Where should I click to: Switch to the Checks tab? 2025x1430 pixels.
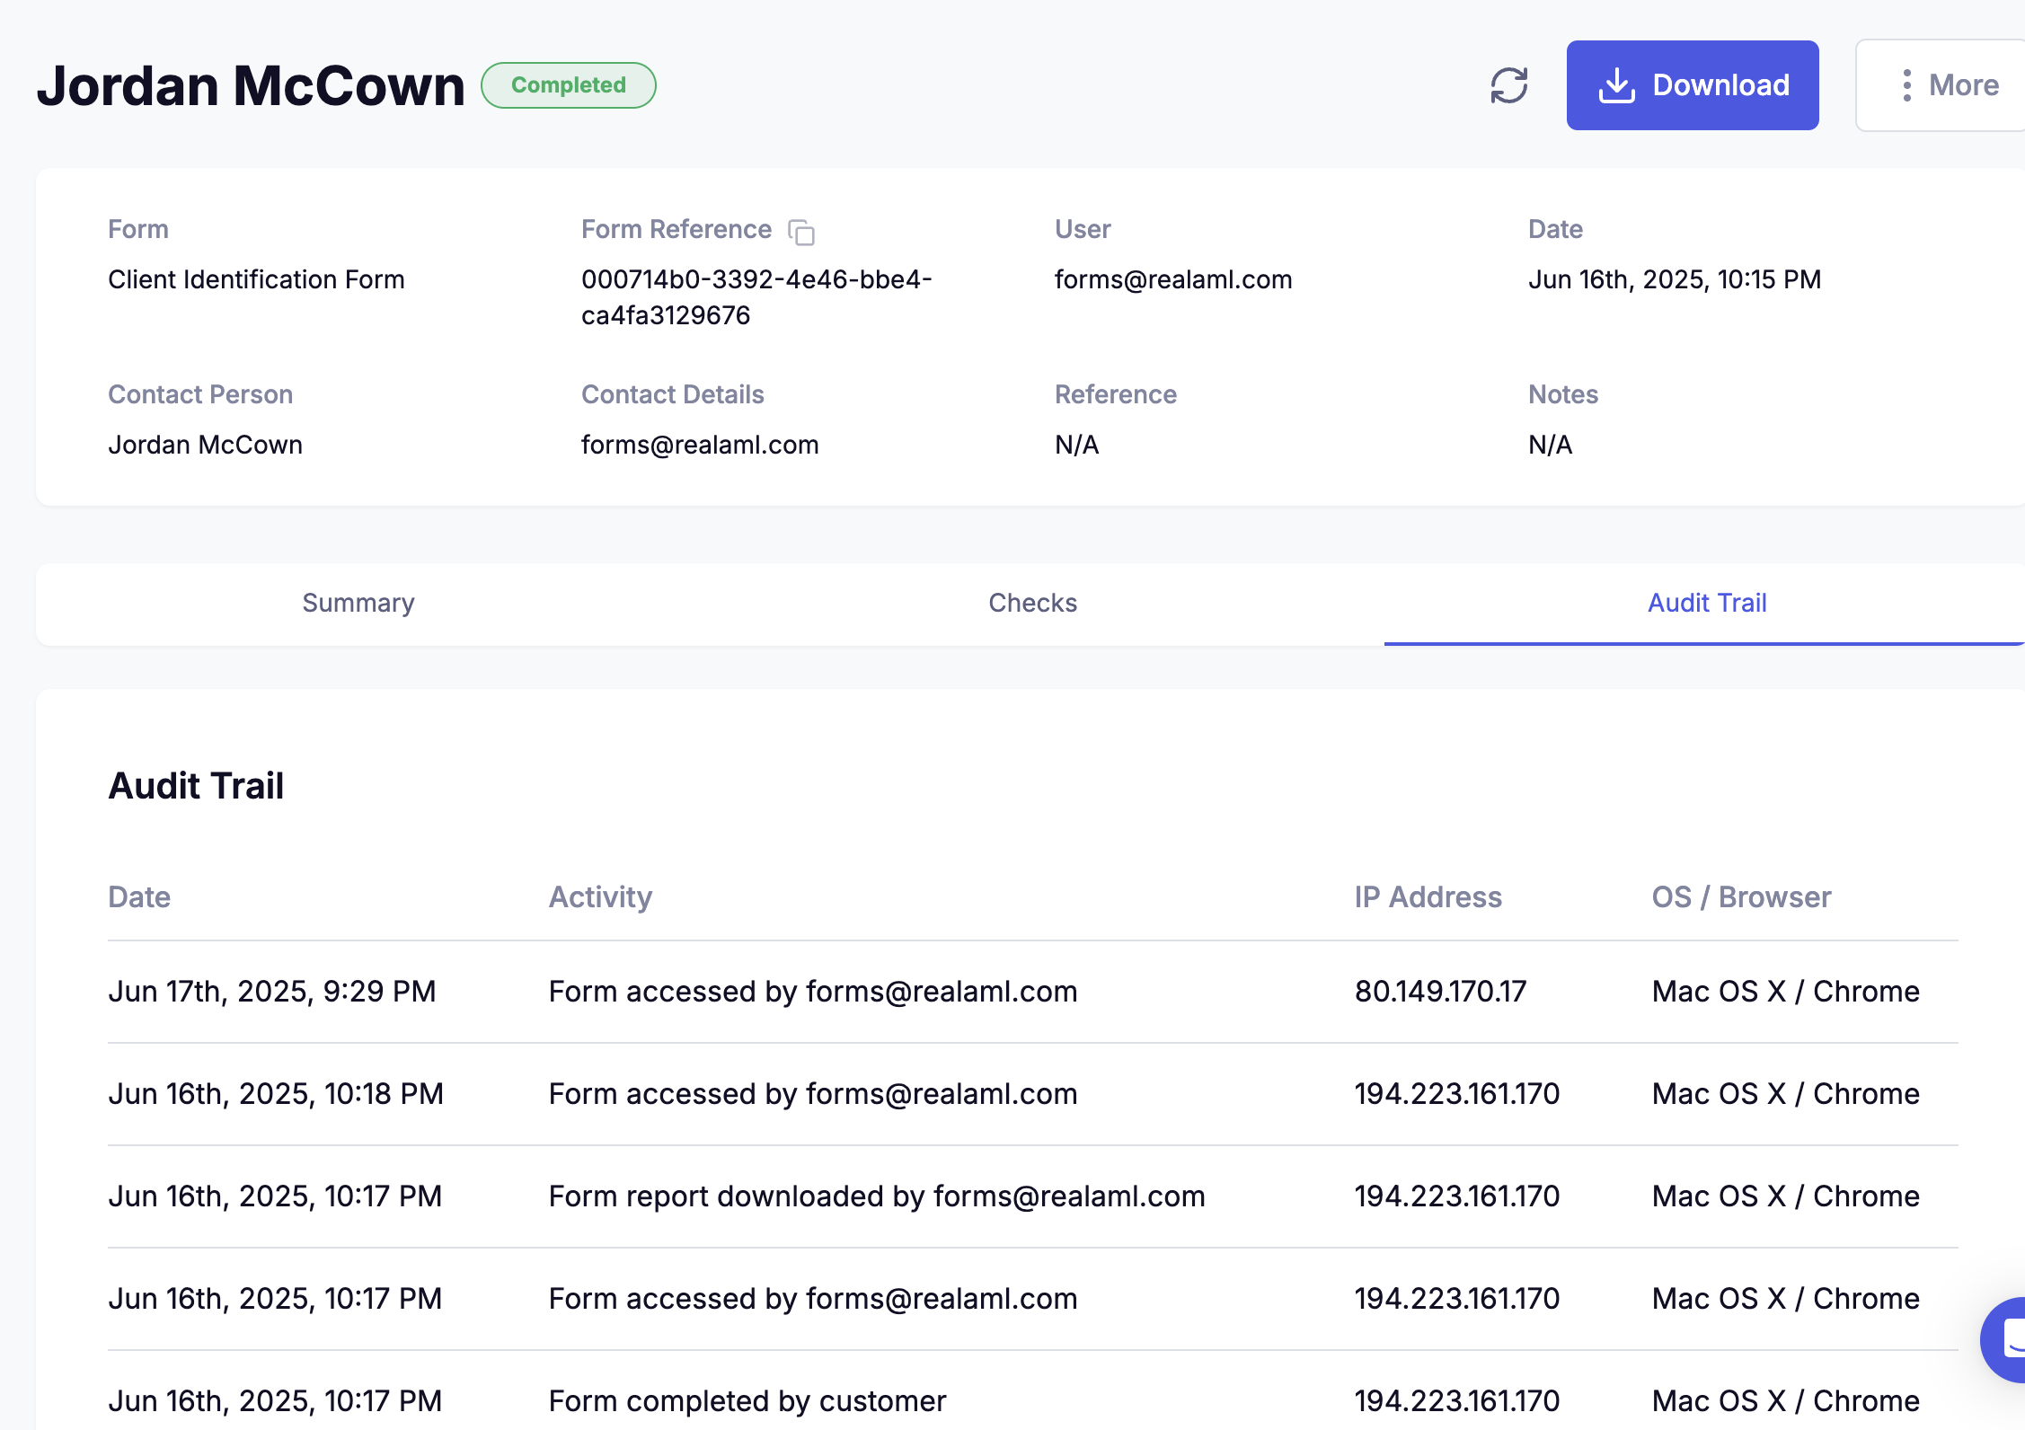[1032, 603]
